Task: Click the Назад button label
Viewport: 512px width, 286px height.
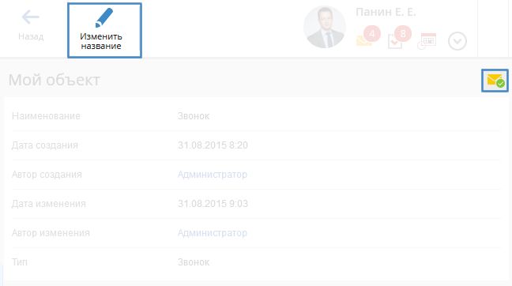Action: (x=31, y=36)
